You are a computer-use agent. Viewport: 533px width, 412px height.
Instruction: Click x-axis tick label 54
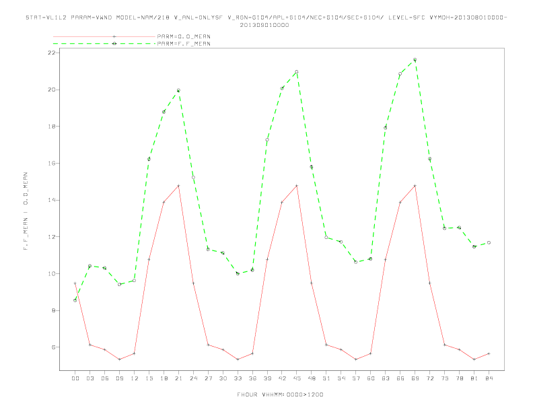pos(341,378)
